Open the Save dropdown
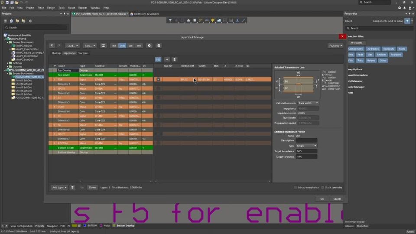Screen dimensions: 416x234 coord(90,45)
